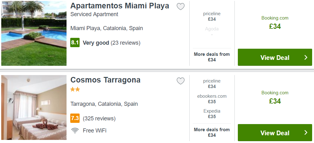The image size is (314, 143).
Task: Click View Deal for Apartamentos Miami Playa
Action: 275,57
